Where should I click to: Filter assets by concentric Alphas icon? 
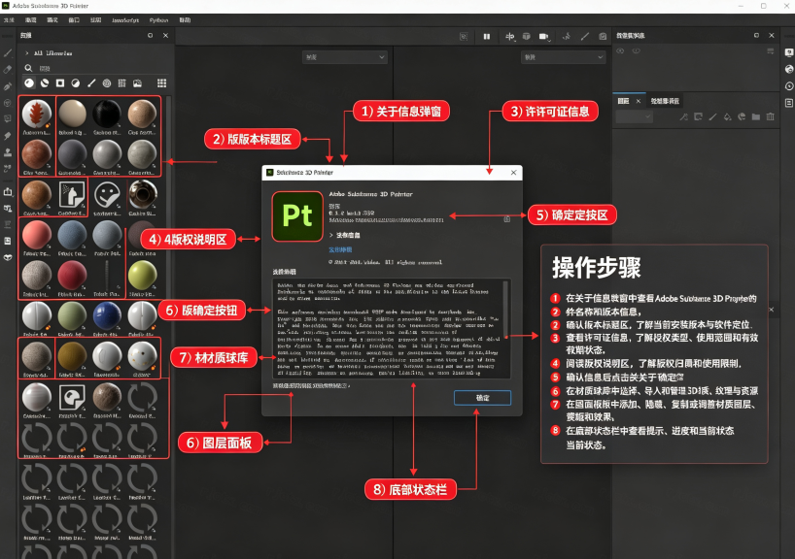(x=107, y=83)
